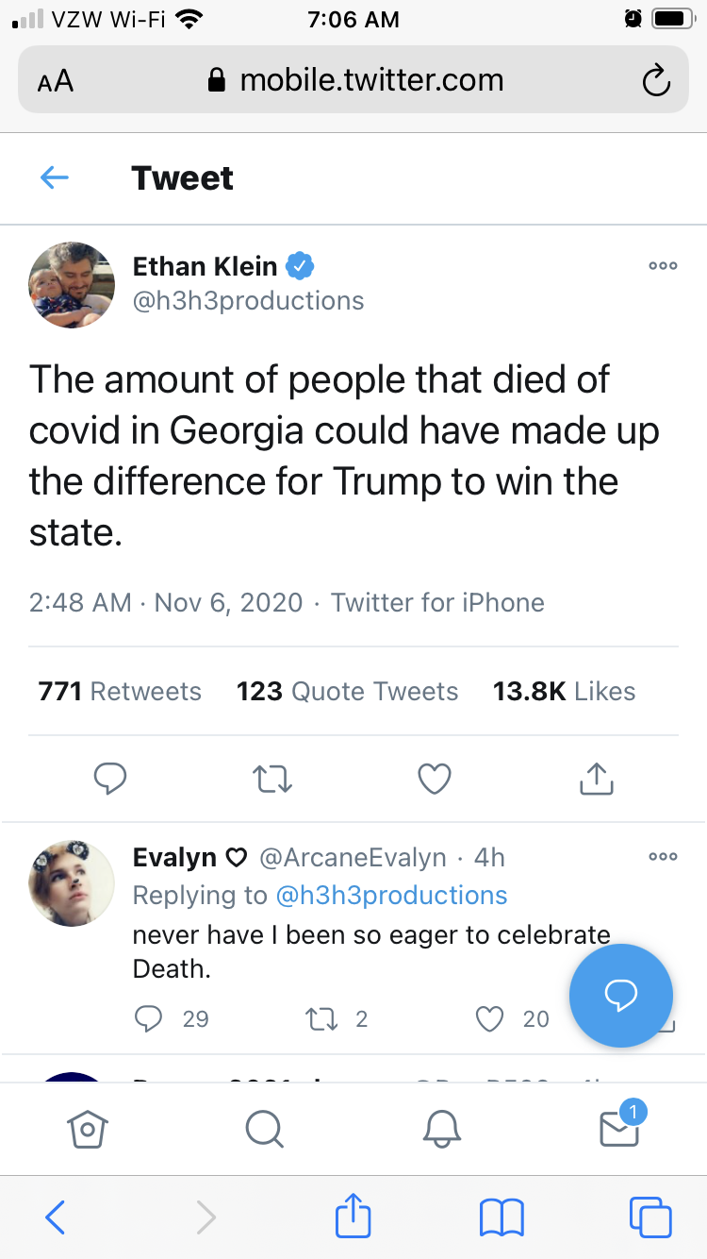
Task: Reply to Ethan Klein's tweet
Action: [110, 779]
